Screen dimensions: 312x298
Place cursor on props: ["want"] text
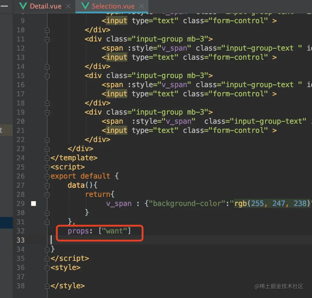point(99,231)
